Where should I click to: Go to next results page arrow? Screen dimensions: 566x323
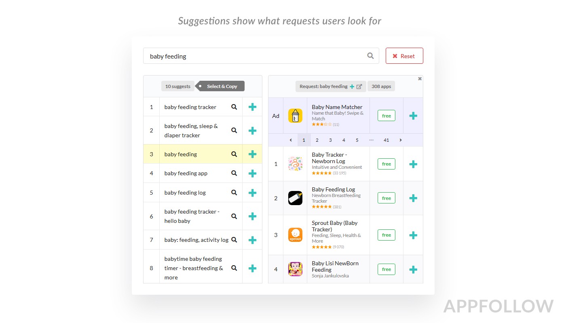click(x=401, y=140)
